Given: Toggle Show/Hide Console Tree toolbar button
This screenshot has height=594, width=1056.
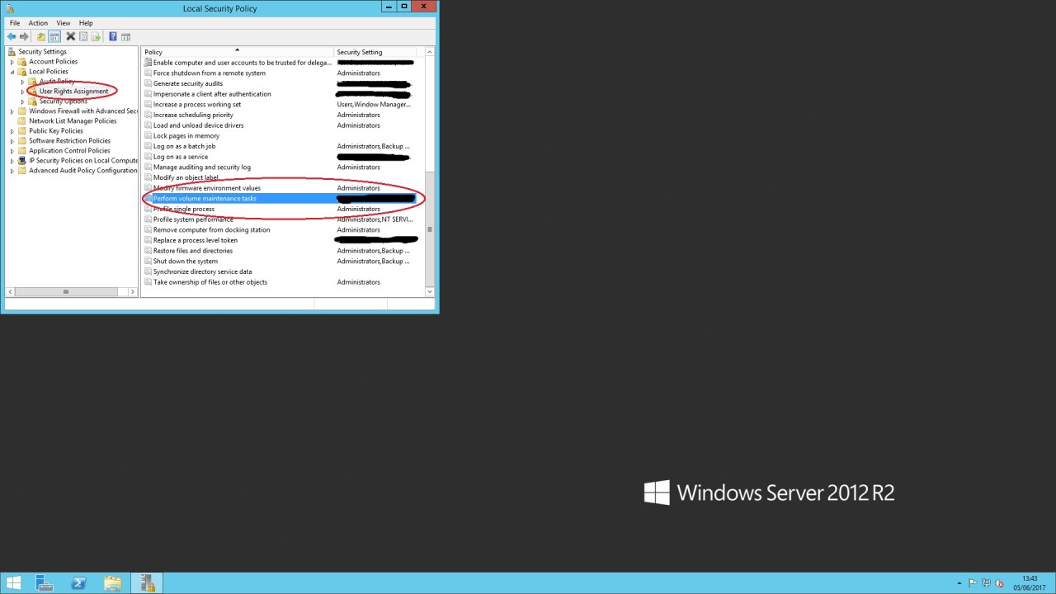Looking at the screenshot, I should tap(54, 37).
